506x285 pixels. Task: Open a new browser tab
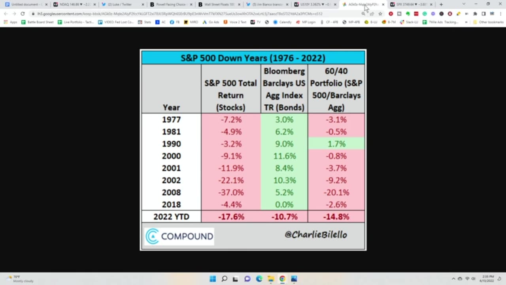[441, 4]
